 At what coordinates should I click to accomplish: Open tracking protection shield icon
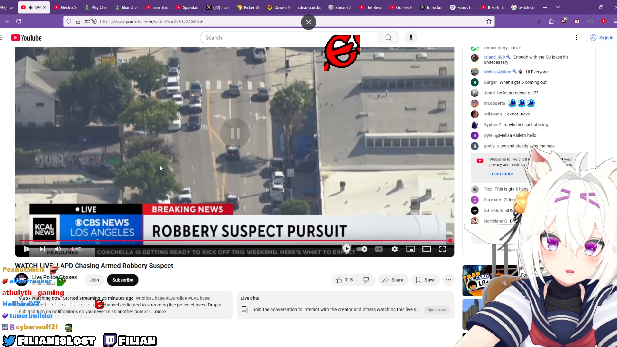(x=69, y=22)
